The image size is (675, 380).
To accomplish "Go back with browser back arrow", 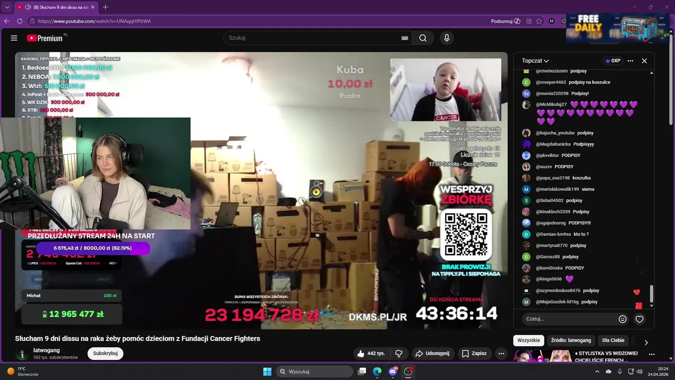I will 7,21.
